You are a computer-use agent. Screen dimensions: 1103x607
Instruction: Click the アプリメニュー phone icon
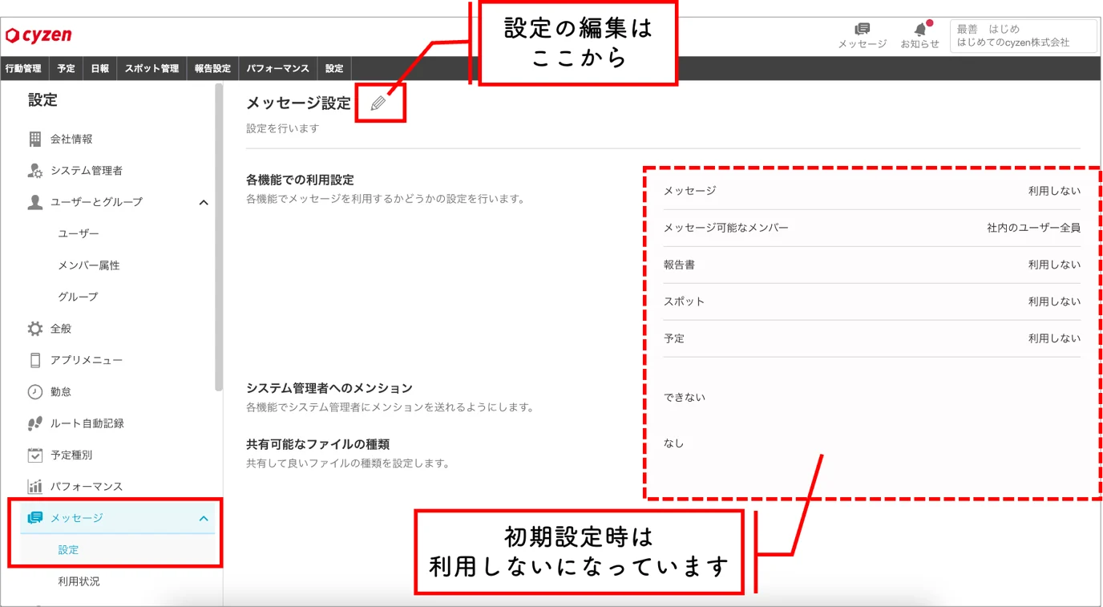[34, 360]
